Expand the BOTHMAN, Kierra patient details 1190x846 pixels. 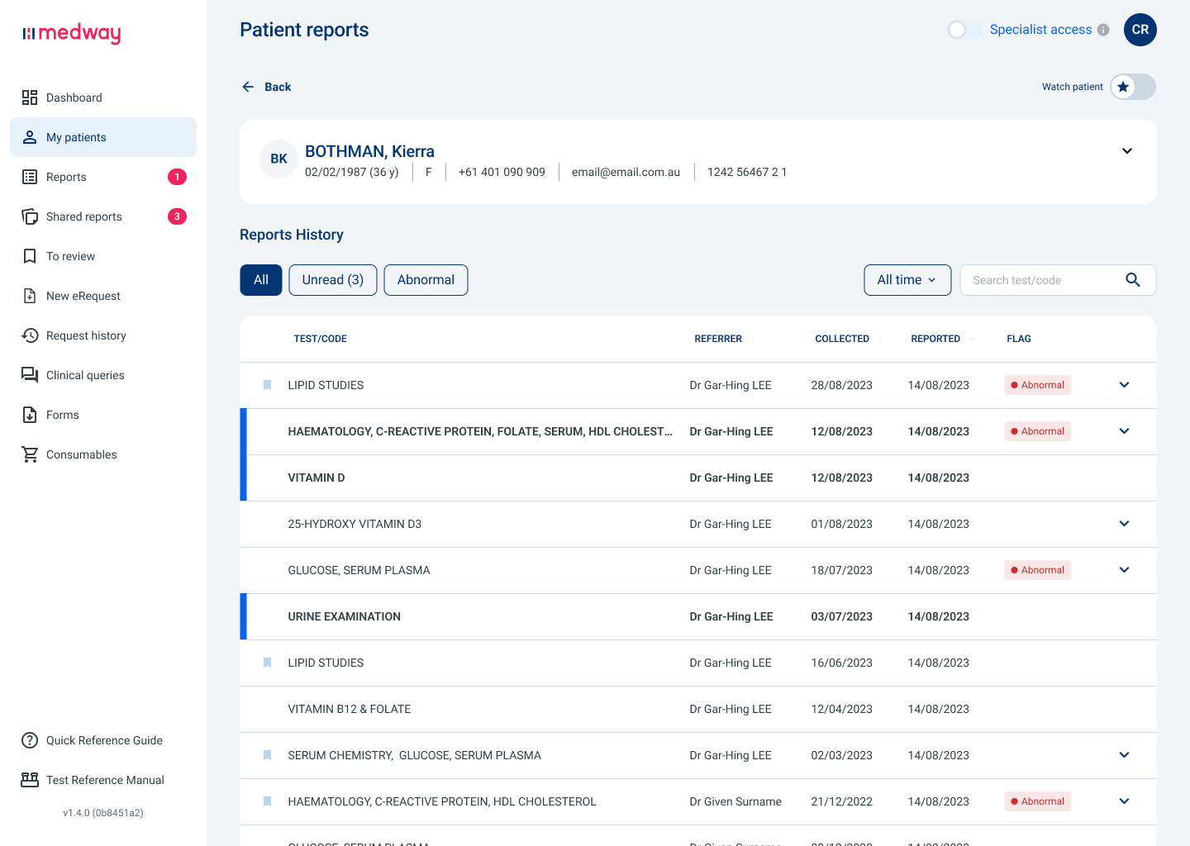(x=1127, y=151)
